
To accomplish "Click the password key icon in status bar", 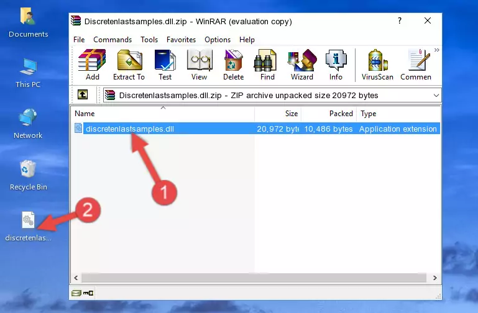I will 88,293.
